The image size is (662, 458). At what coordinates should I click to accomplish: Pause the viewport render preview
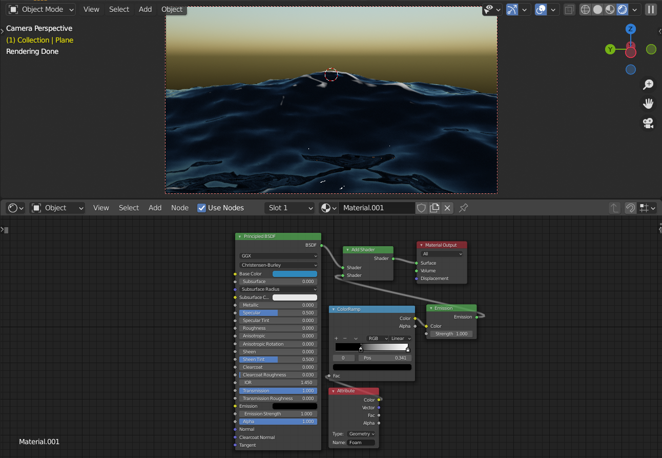(651, 9)
